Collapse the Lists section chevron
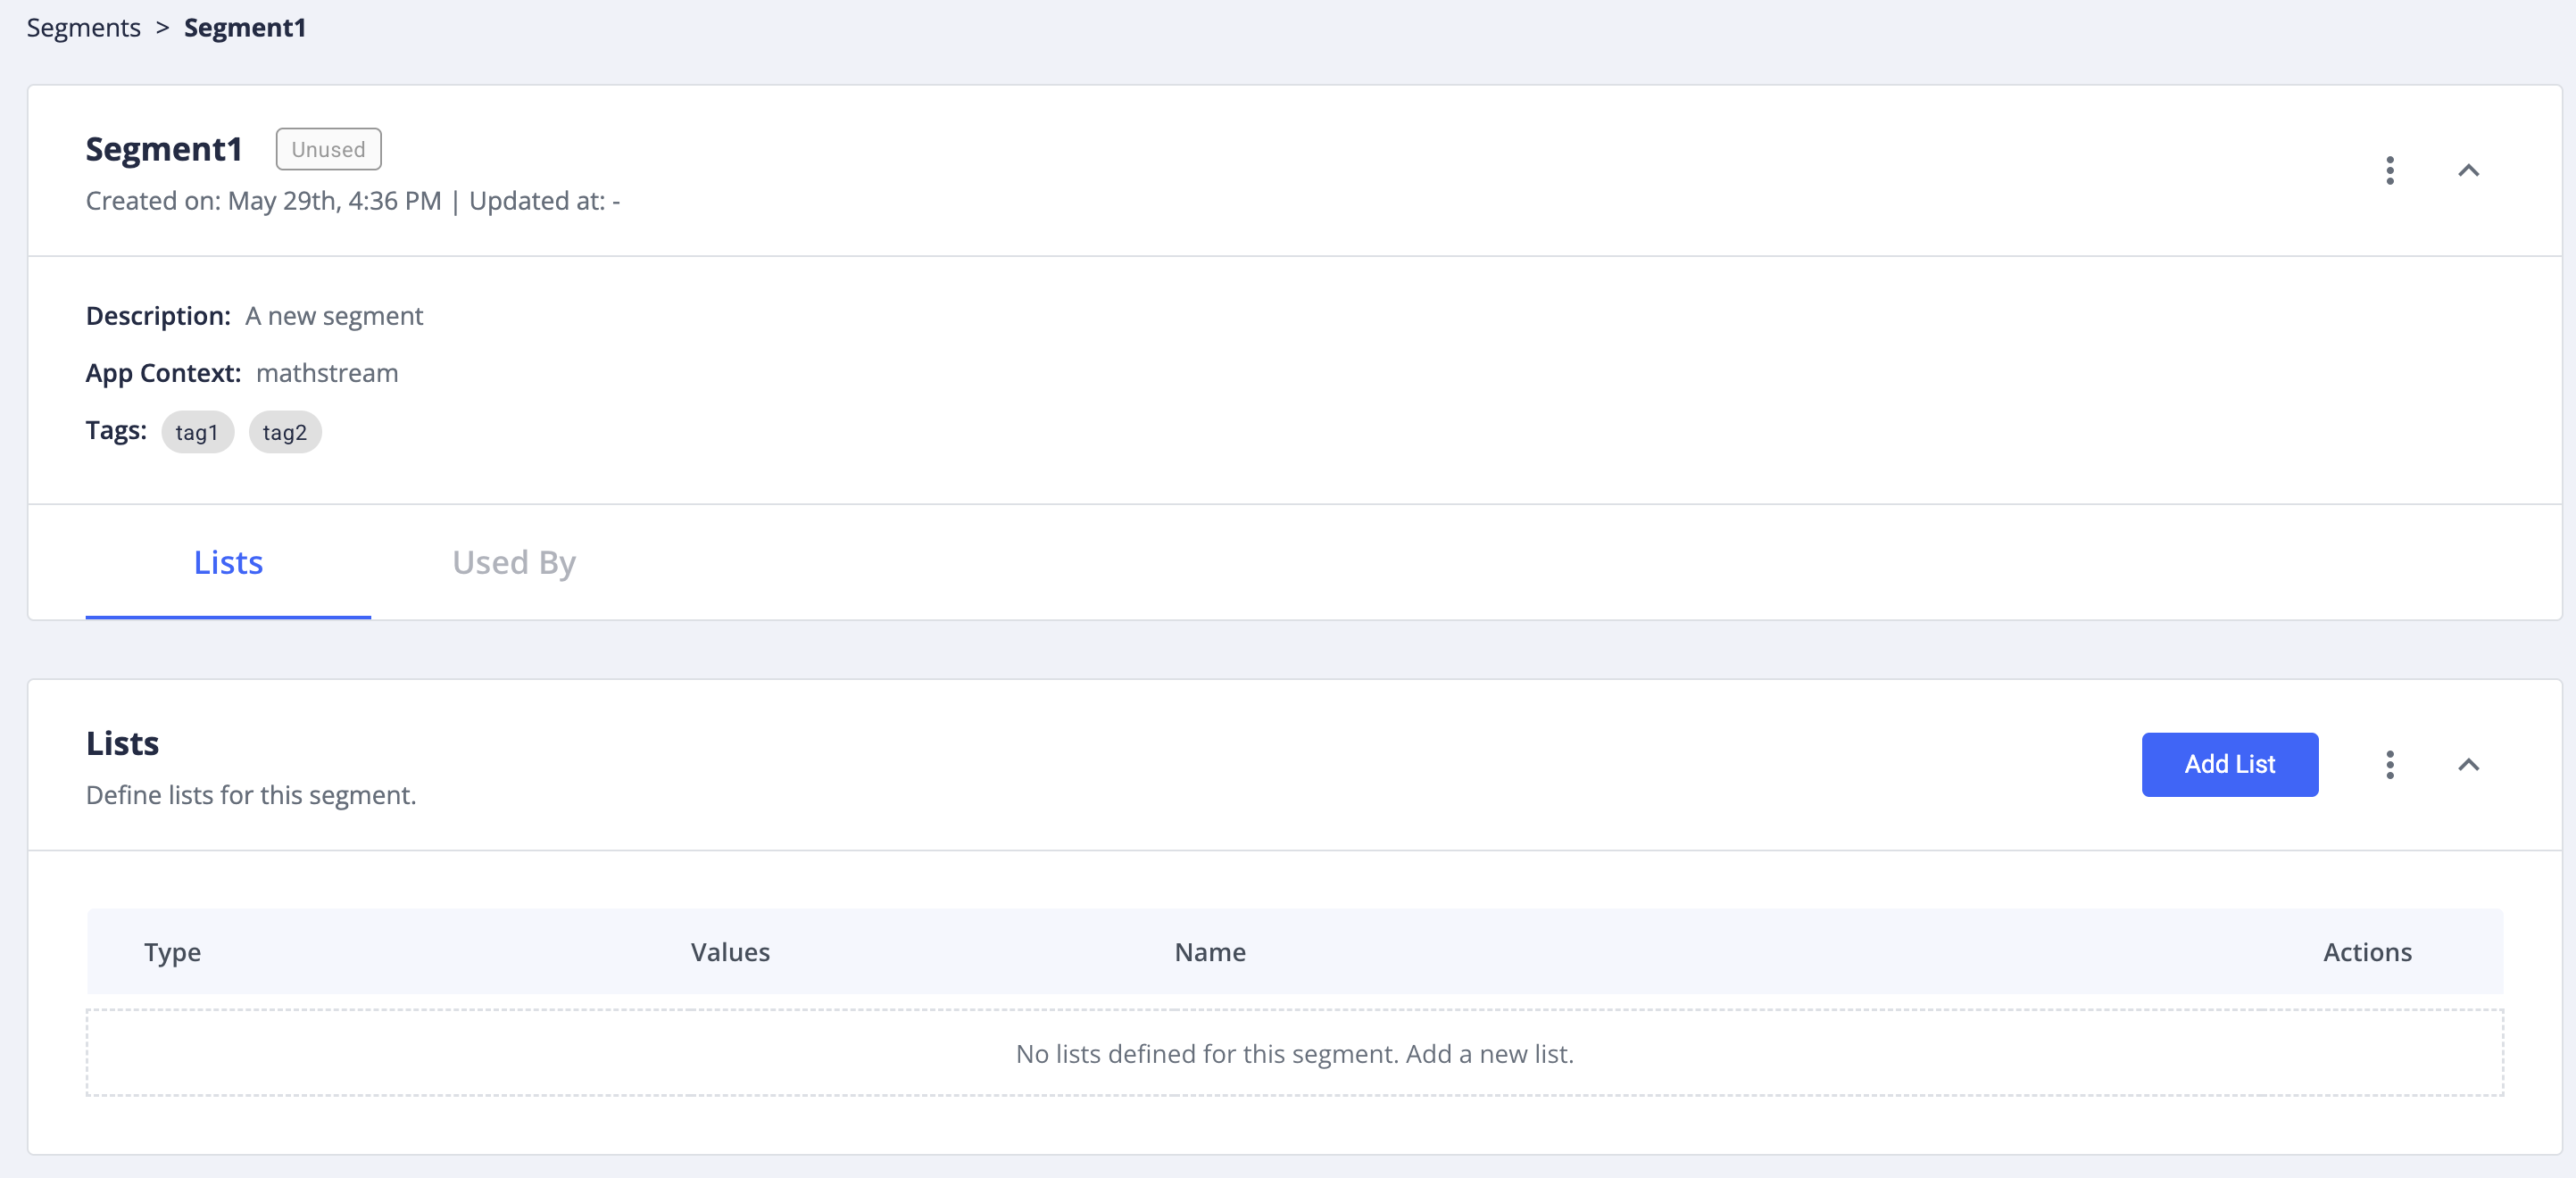Image resolution: width=2576 pixels, height=1178 pixels. click(2467, 765)
